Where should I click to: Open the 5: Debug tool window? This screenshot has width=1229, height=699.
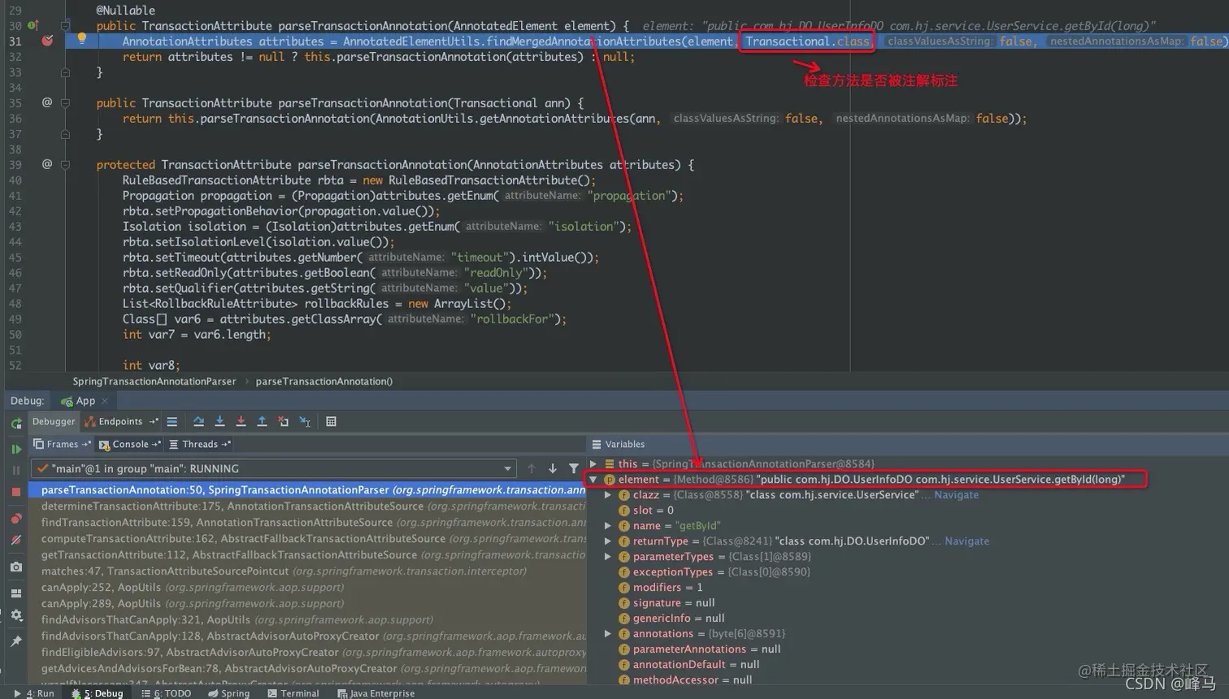pos(98,692)
